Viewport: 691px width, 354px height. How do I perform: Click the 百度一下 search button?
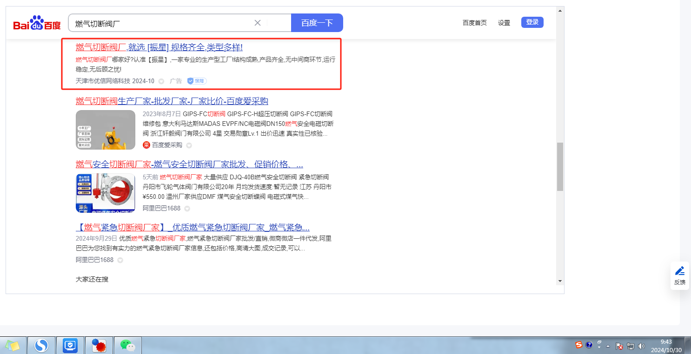[x=317, y=23]
